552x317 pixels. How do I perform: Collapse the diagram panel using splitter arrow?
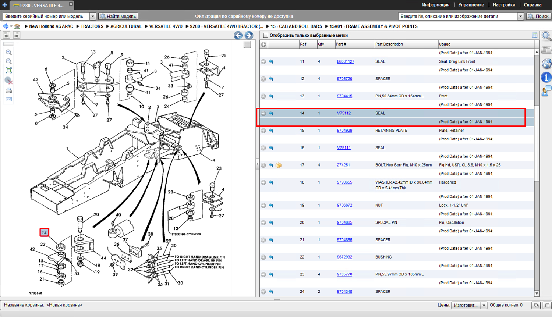pyautogui.click(x=258, y=164)
